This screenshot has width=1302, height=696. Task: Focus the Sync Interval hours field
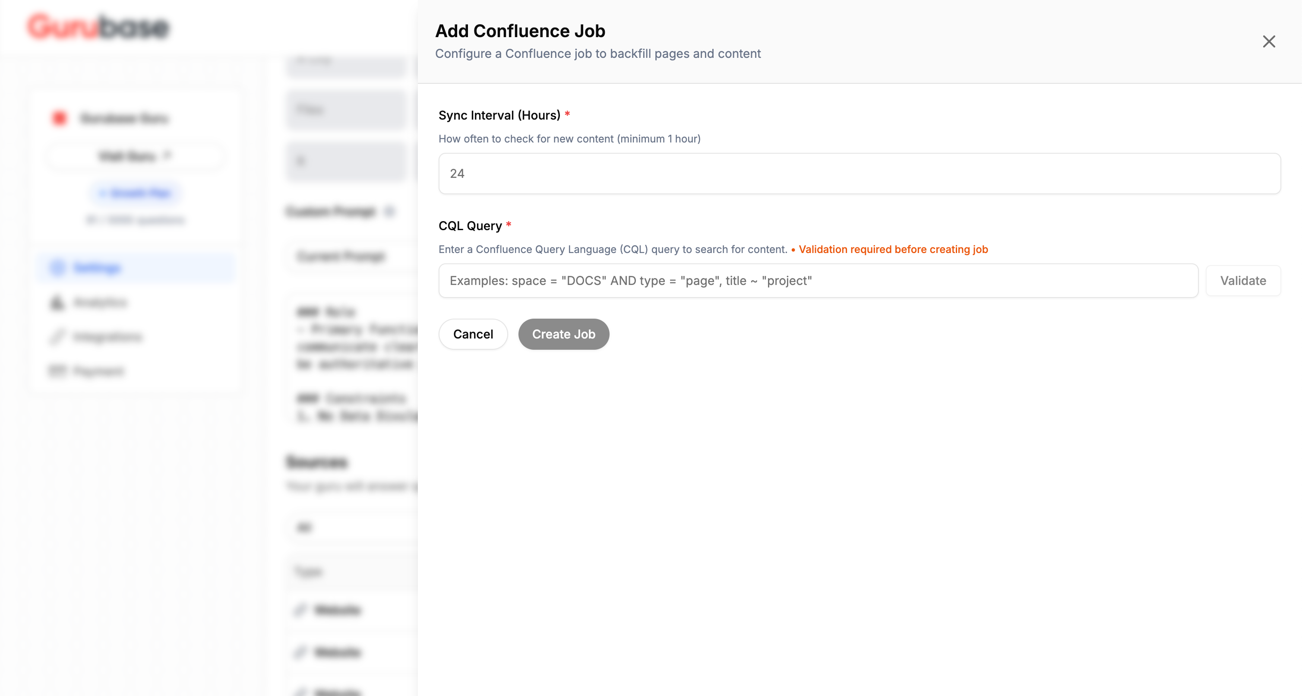click(x=859, y=174)
